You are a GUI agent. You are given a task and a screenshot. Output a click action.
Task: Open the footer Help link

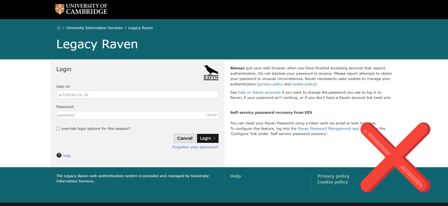pos(236,176)
